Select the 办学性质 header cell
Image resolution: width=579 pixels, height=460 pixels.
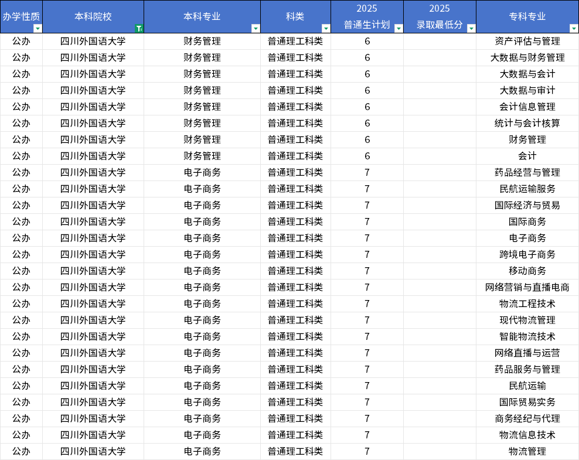(x=22, y=16)
